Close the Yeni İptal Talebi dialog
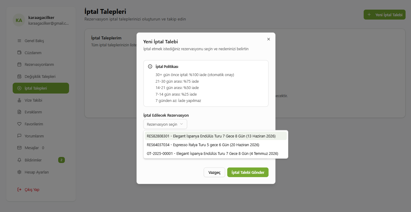Viewport: 411px width, 212px height. pyautogui.click(x=269, y=39)
